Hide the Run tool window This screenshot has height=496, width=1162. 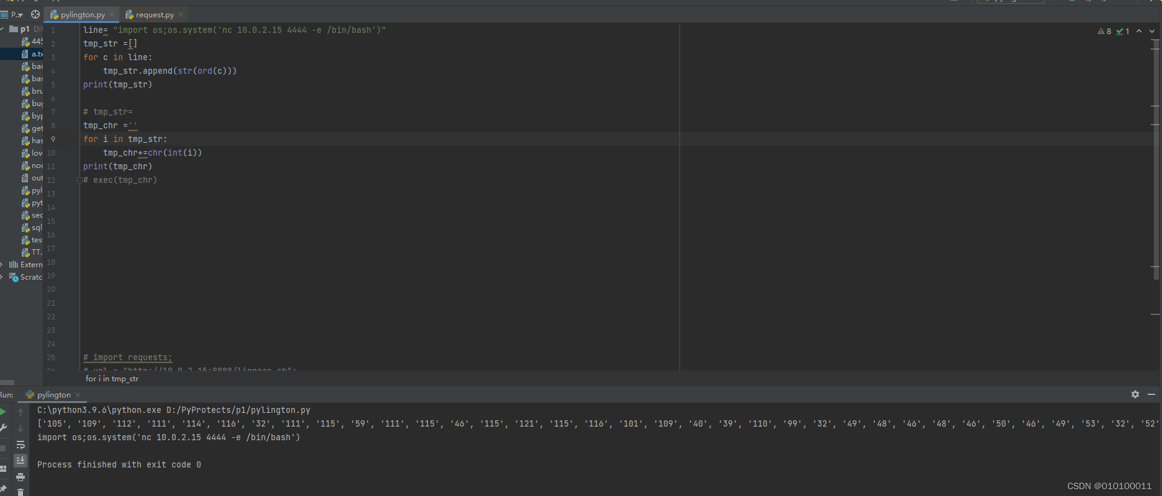coord(1151,394)
